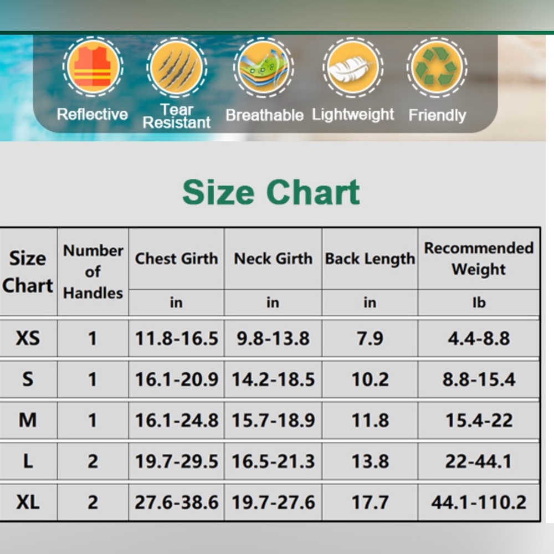This screenshot has width=554, height=554.
Task: Click the Recommended Weight column header
Action: (x=479, y=259)
